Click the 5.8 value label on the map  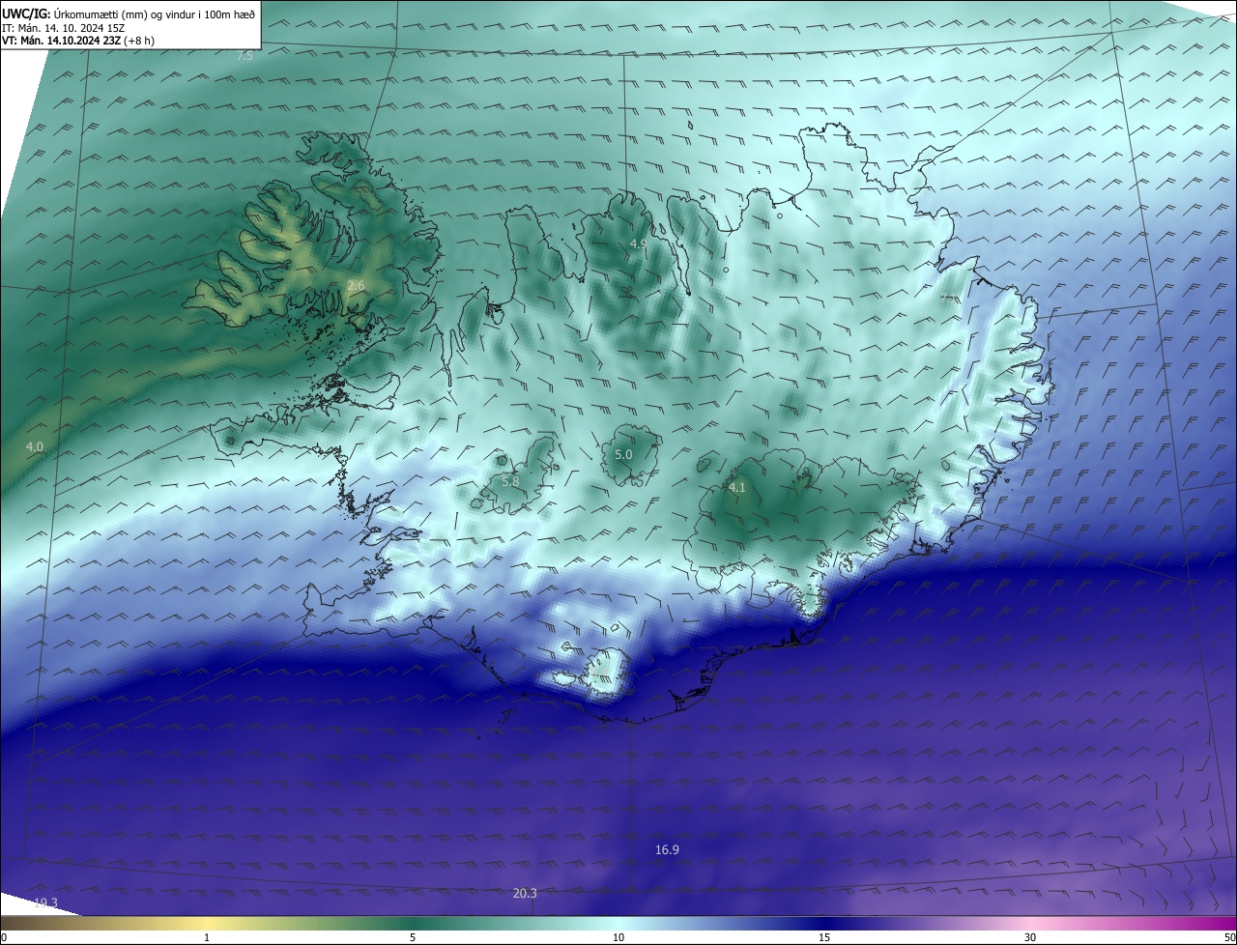510,481
